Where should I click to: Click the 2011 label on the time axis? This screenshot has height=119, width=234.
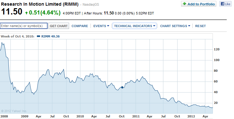pyautogui.click(x=136, y=116)
